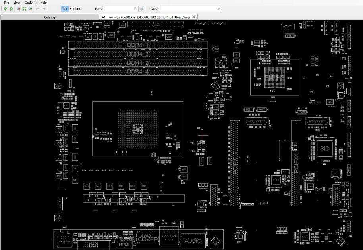Click the zoom in magnifier icon
The image size is (363, 250).
click(30, 9)
